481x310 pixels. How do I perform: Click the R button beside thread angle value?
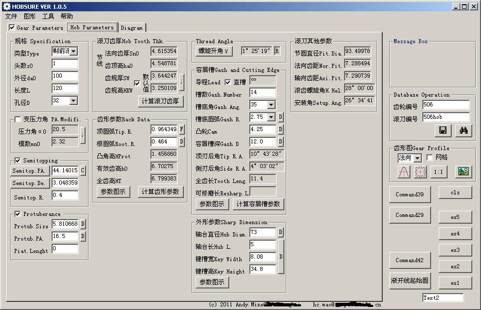(x=277, y=51)
